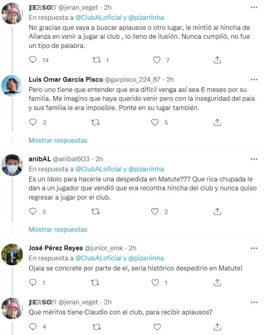Open more options on Luis Omar's tweet

(254, 80)
